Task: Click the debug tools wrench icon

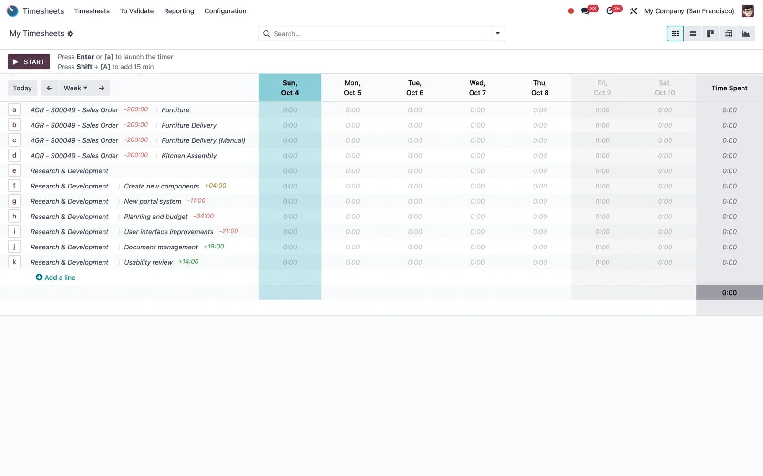Action: coord(634,11)
